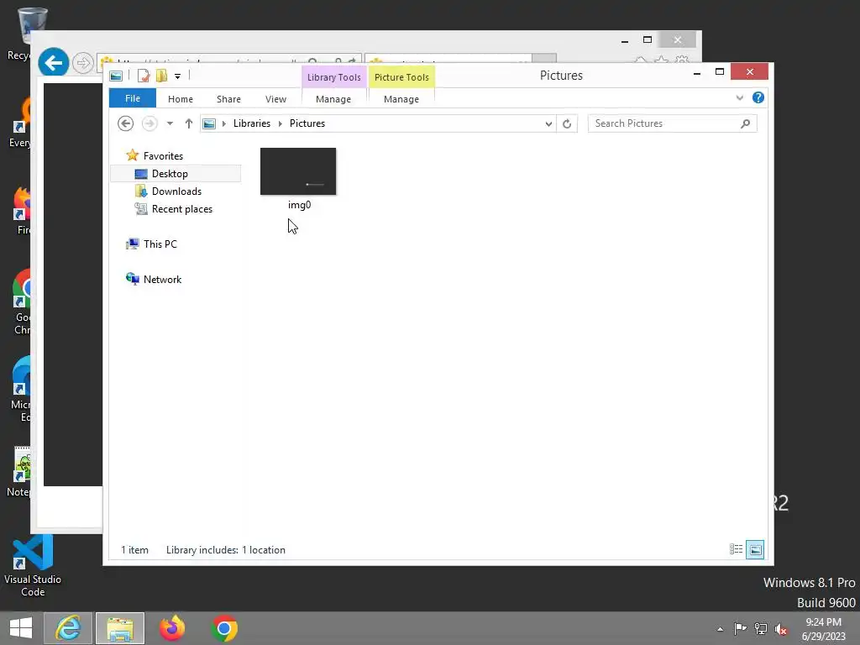Open Internet Explorer from the taskbar
This screenshot has height=645, width=860.
68,628
